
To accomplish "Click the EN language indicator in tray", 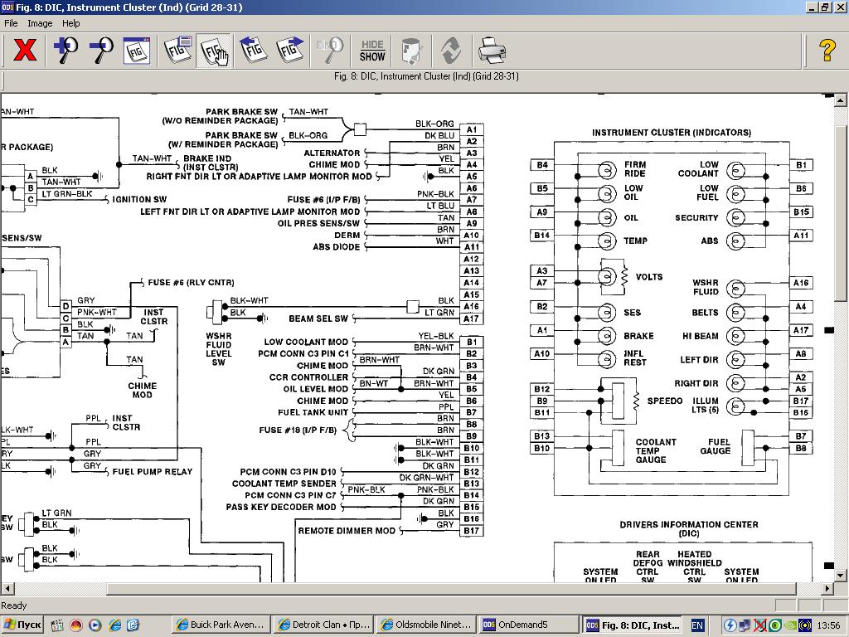I will pos(697,625).
